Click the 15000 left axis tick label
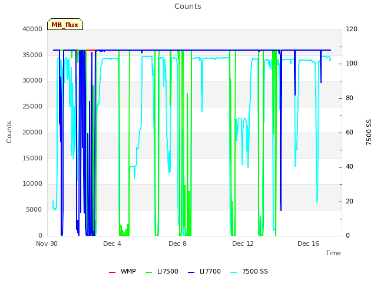Viewport: 377px width, 283px height. (32, 159)
